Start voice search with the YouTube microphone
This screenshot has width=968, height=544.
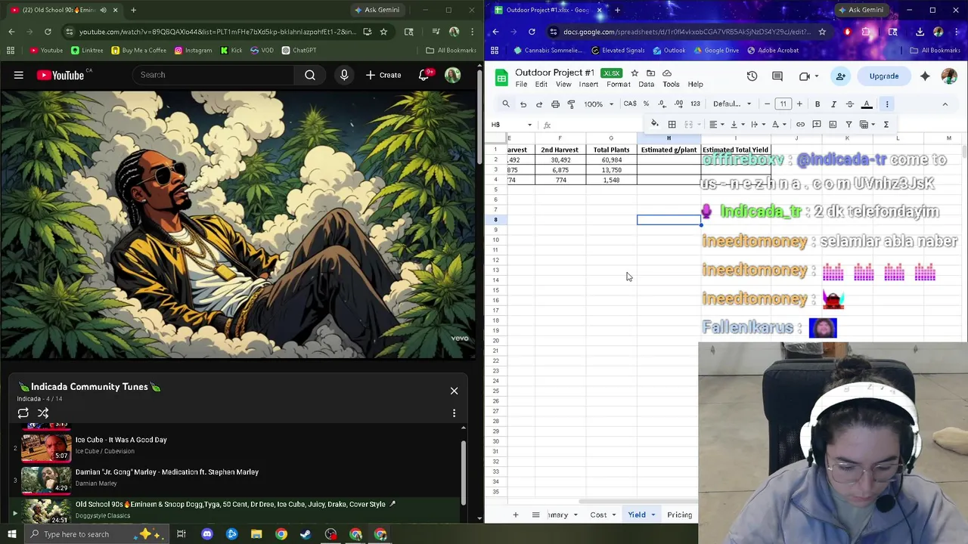click(x=344, y=75)
